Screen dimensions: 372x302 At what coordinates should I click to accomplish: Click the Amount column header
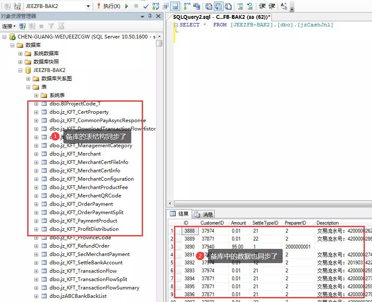238,223
